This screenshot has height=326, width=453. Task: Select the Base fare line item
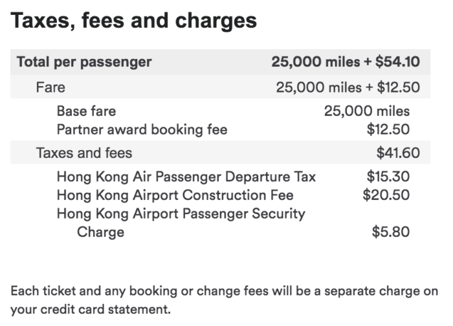[x=86, y=111]
